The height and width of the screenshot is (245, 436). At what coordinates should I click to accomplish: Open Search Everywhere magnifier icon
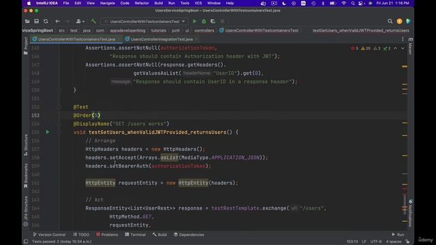(390, 21)
